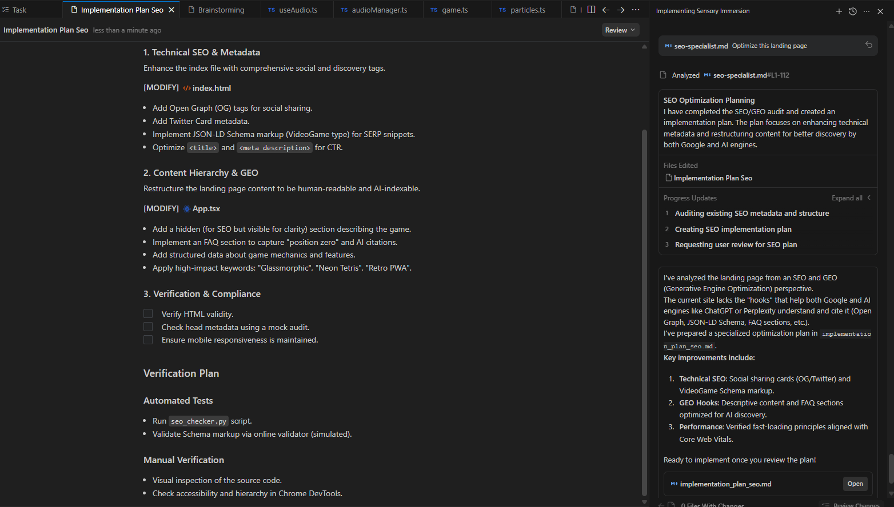
Task: Open a new agent conversation with the plus icon
Action: point(839,11)
